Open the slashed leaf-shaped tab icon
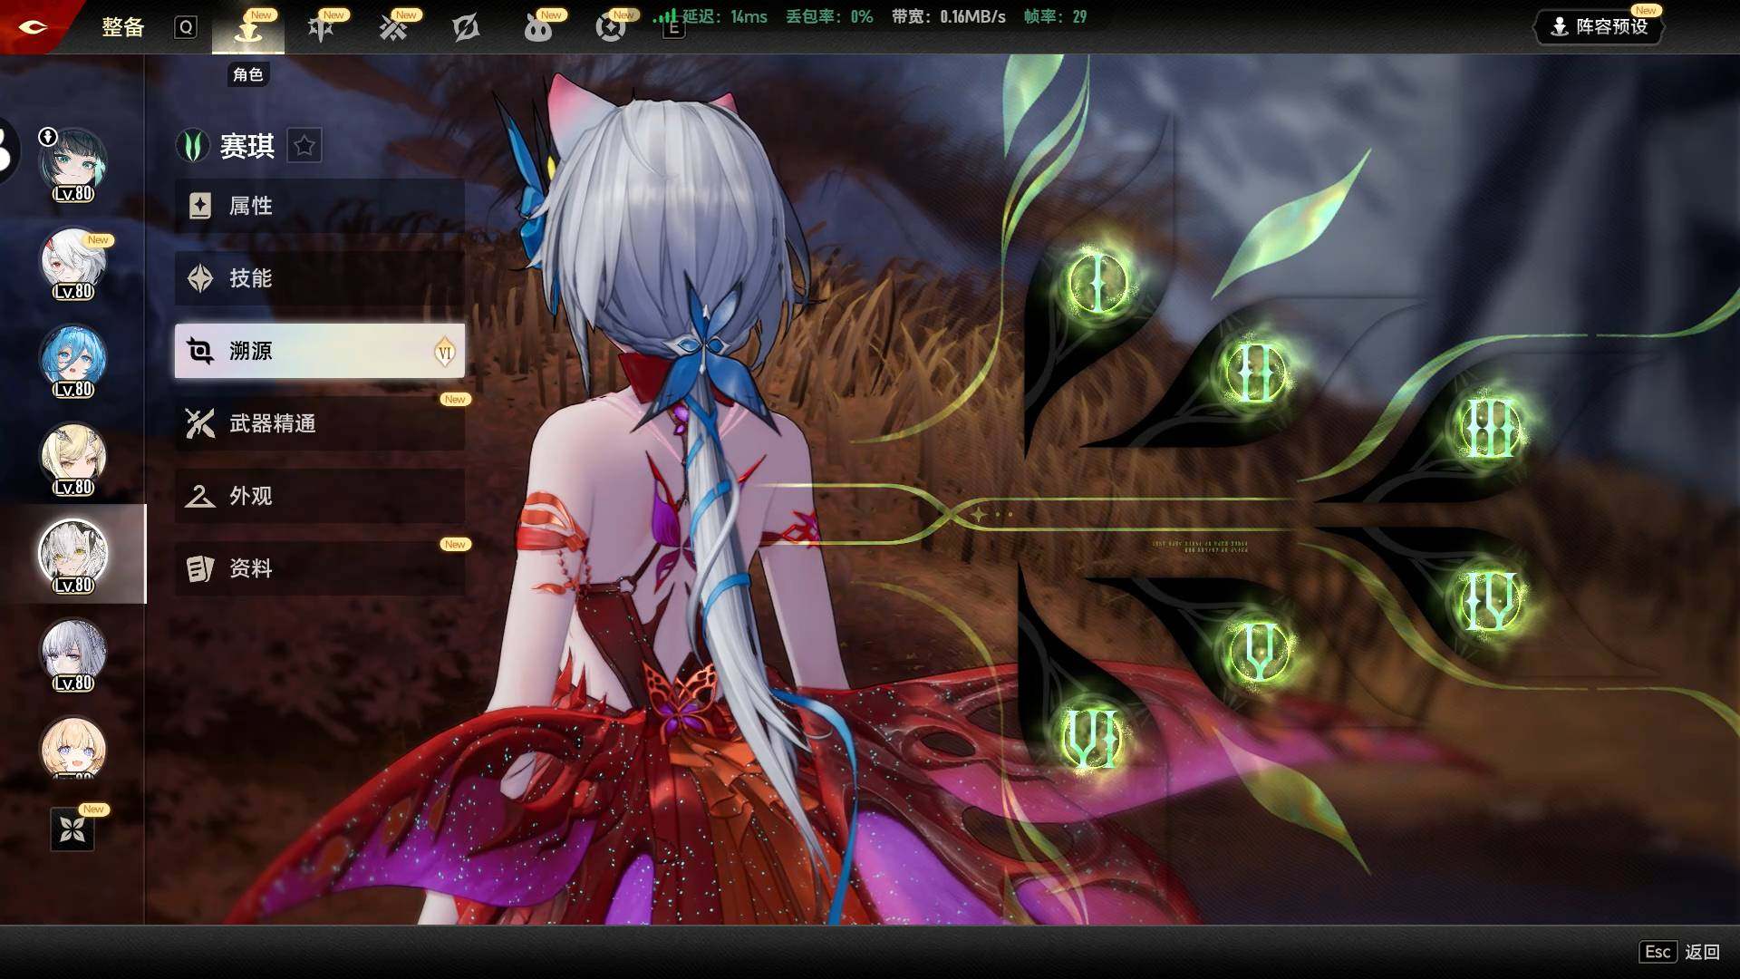This screenshot has width=1740, height=979. (466, 28)
